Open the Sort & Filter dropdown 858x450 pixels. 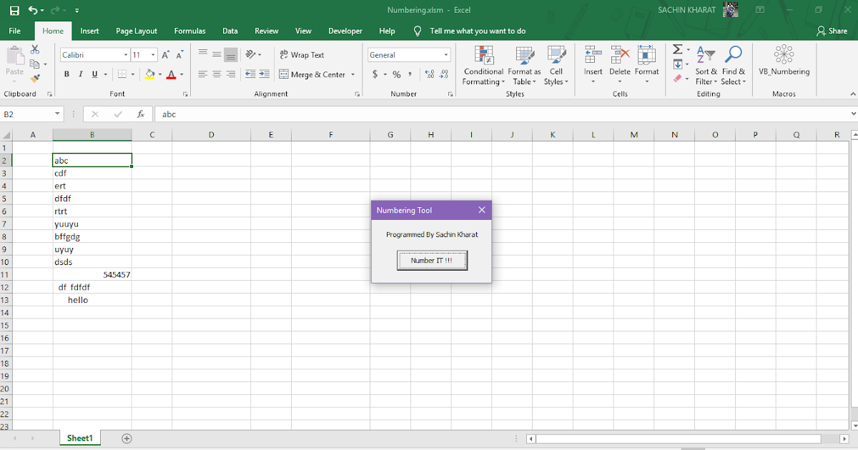pos(706,66)
